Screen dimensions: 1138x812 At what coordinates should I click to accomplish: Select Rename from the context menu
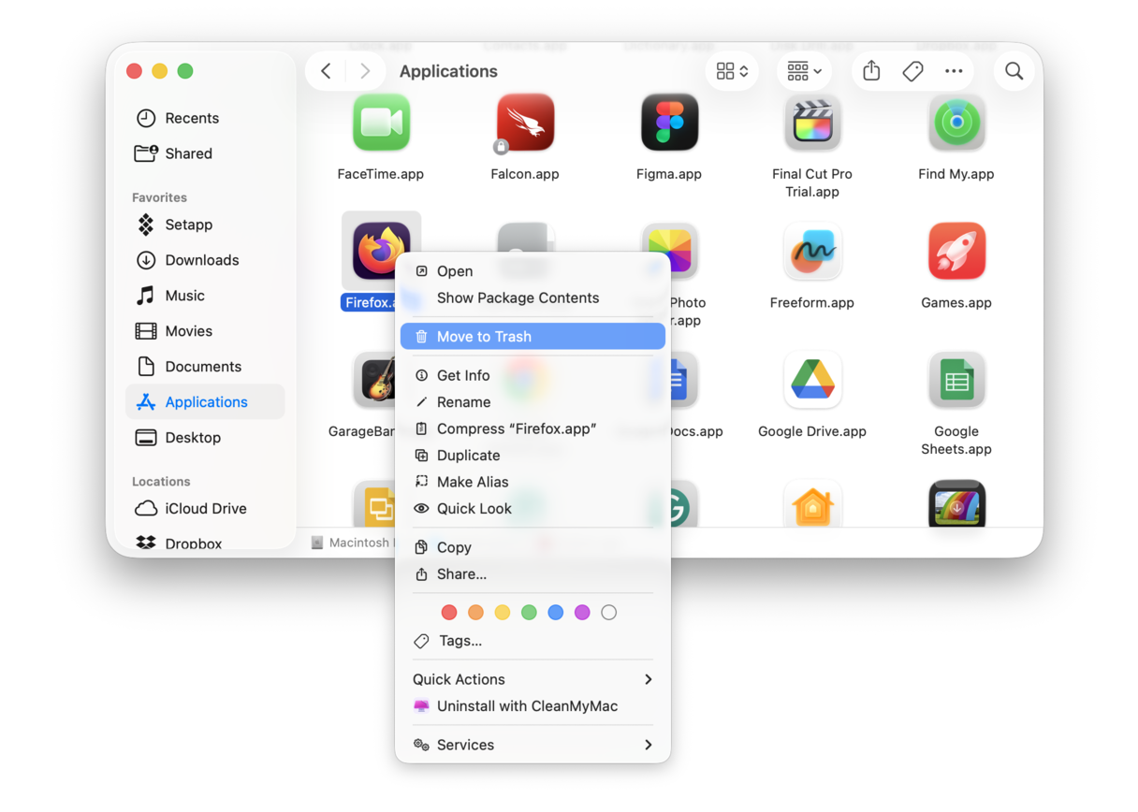coord(465,401)
